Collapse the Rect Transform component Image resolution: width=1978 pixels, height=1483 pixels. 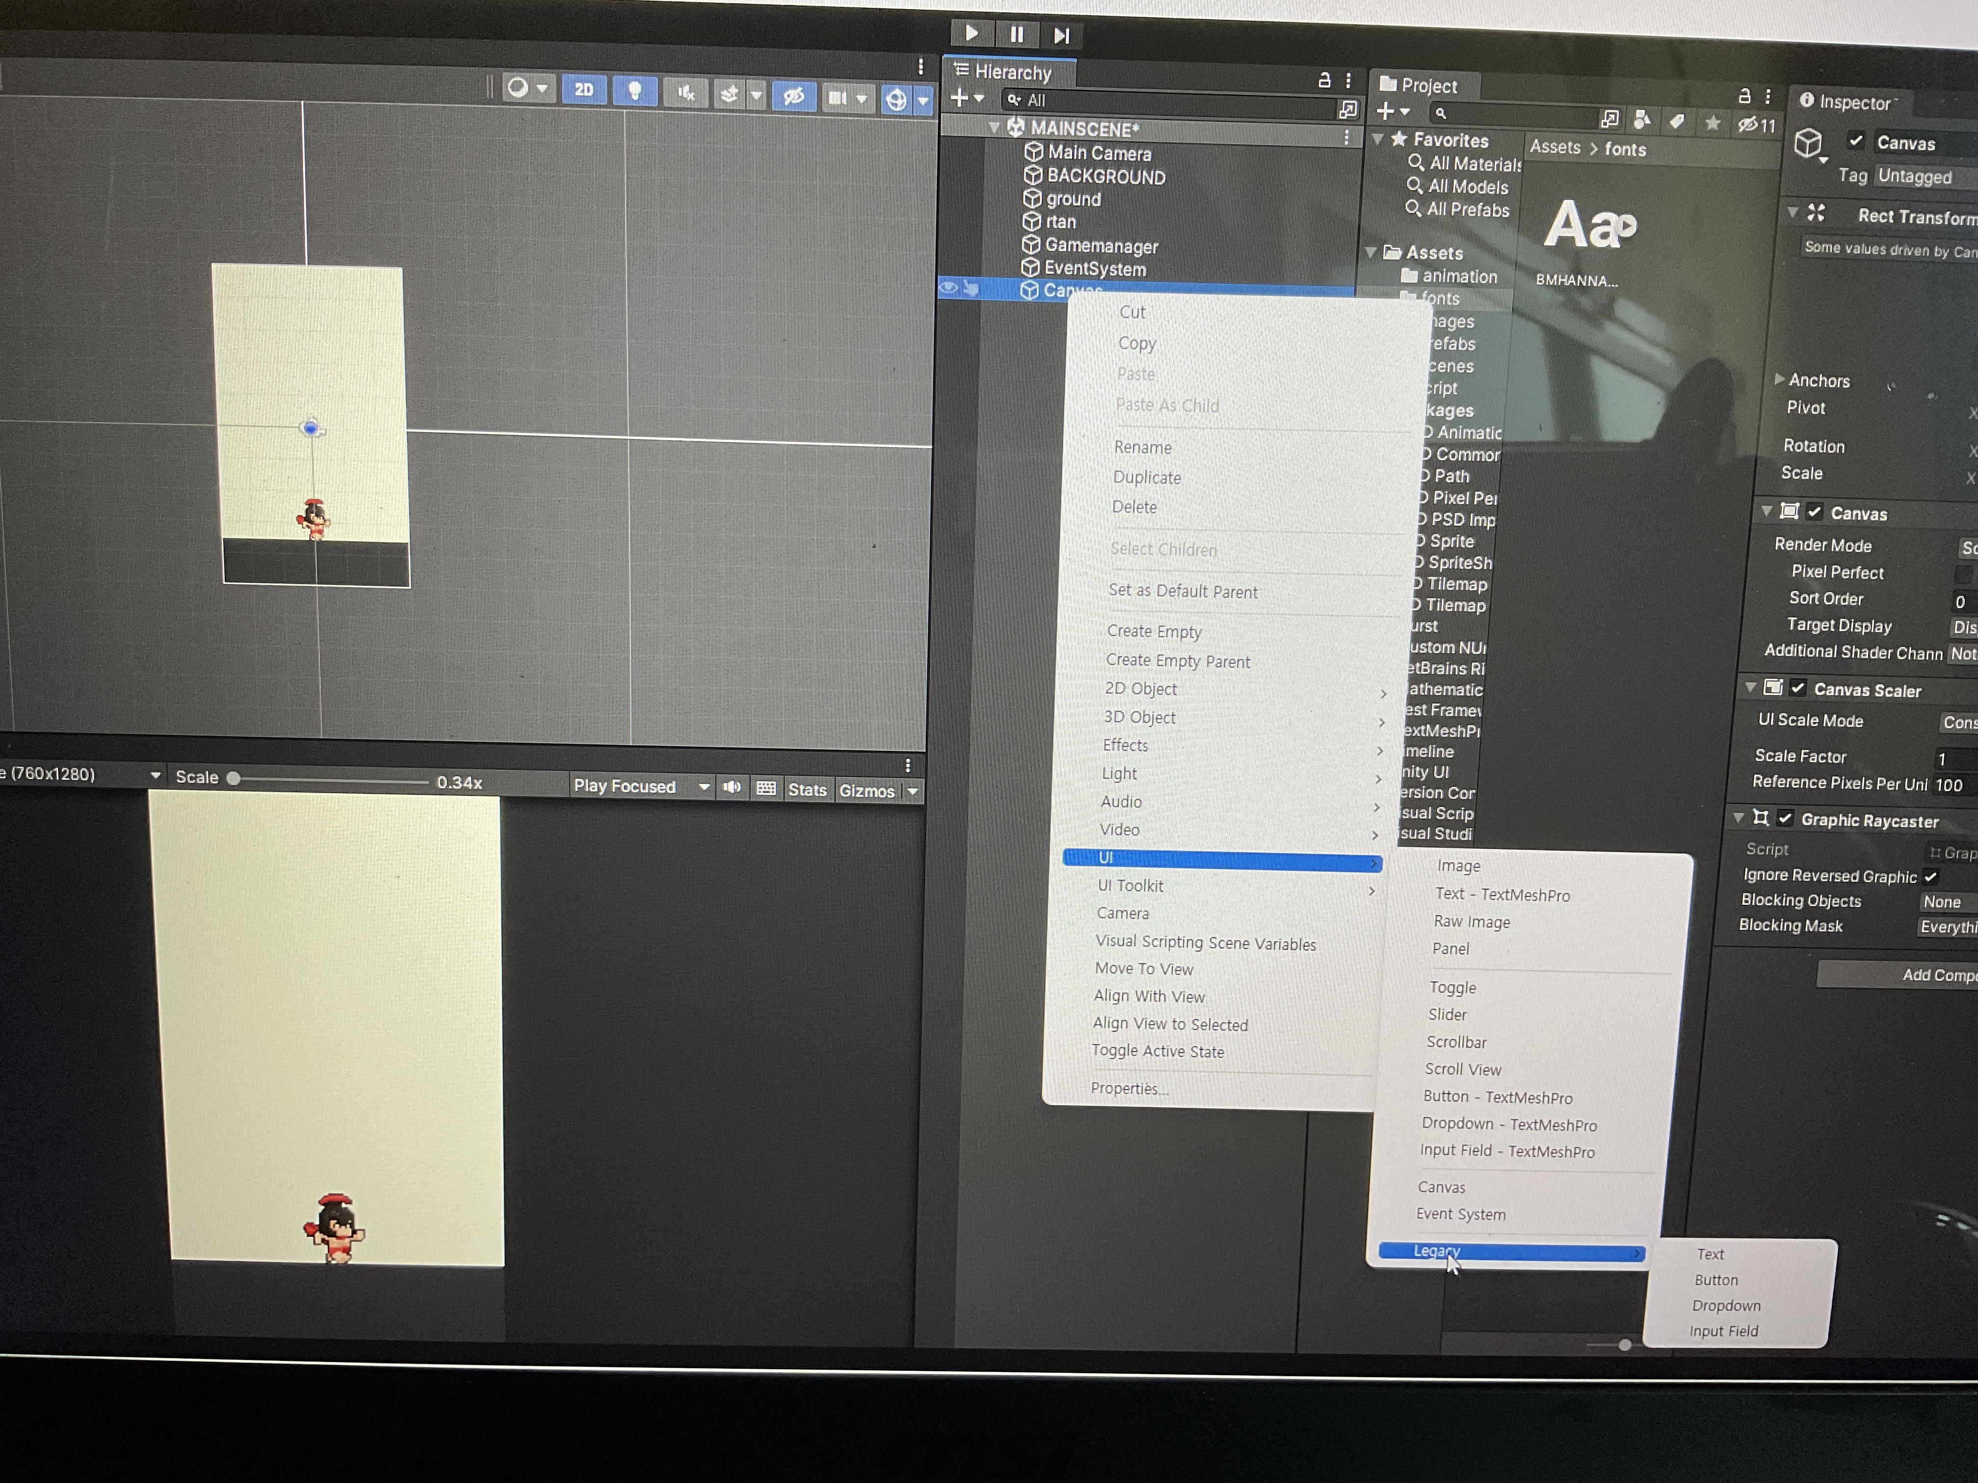pos(1793,213)
